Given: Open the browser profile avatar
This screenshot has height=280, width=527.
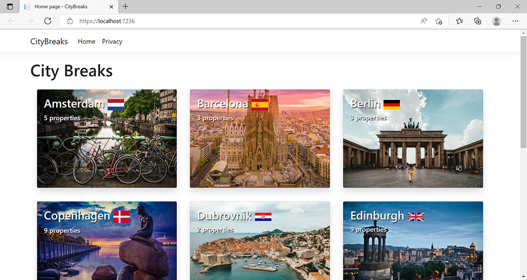Looking at the screenshot, I should (x=496, y=21).
